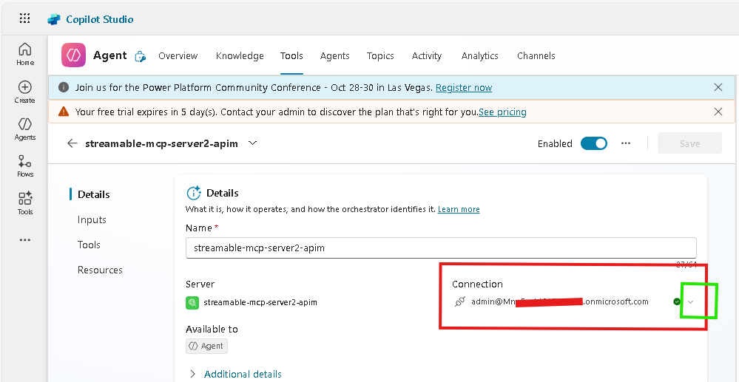Open the Agents tab
This screenshot has width=739, height=382.
coord(334,55)
